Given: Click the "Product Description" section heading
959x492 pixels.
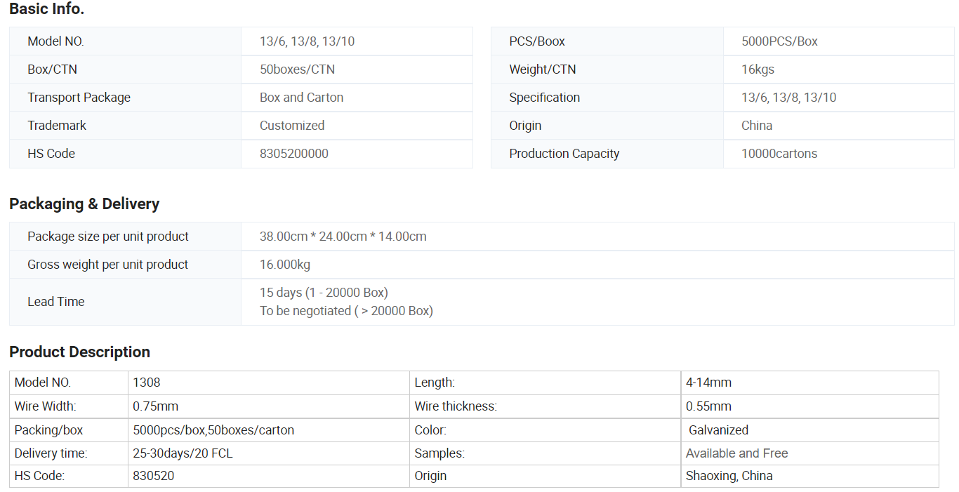Looking at the screenshot, I should [79, 352].
